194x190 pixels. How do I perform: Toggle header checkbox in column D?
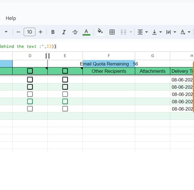(x=30, y=71)
